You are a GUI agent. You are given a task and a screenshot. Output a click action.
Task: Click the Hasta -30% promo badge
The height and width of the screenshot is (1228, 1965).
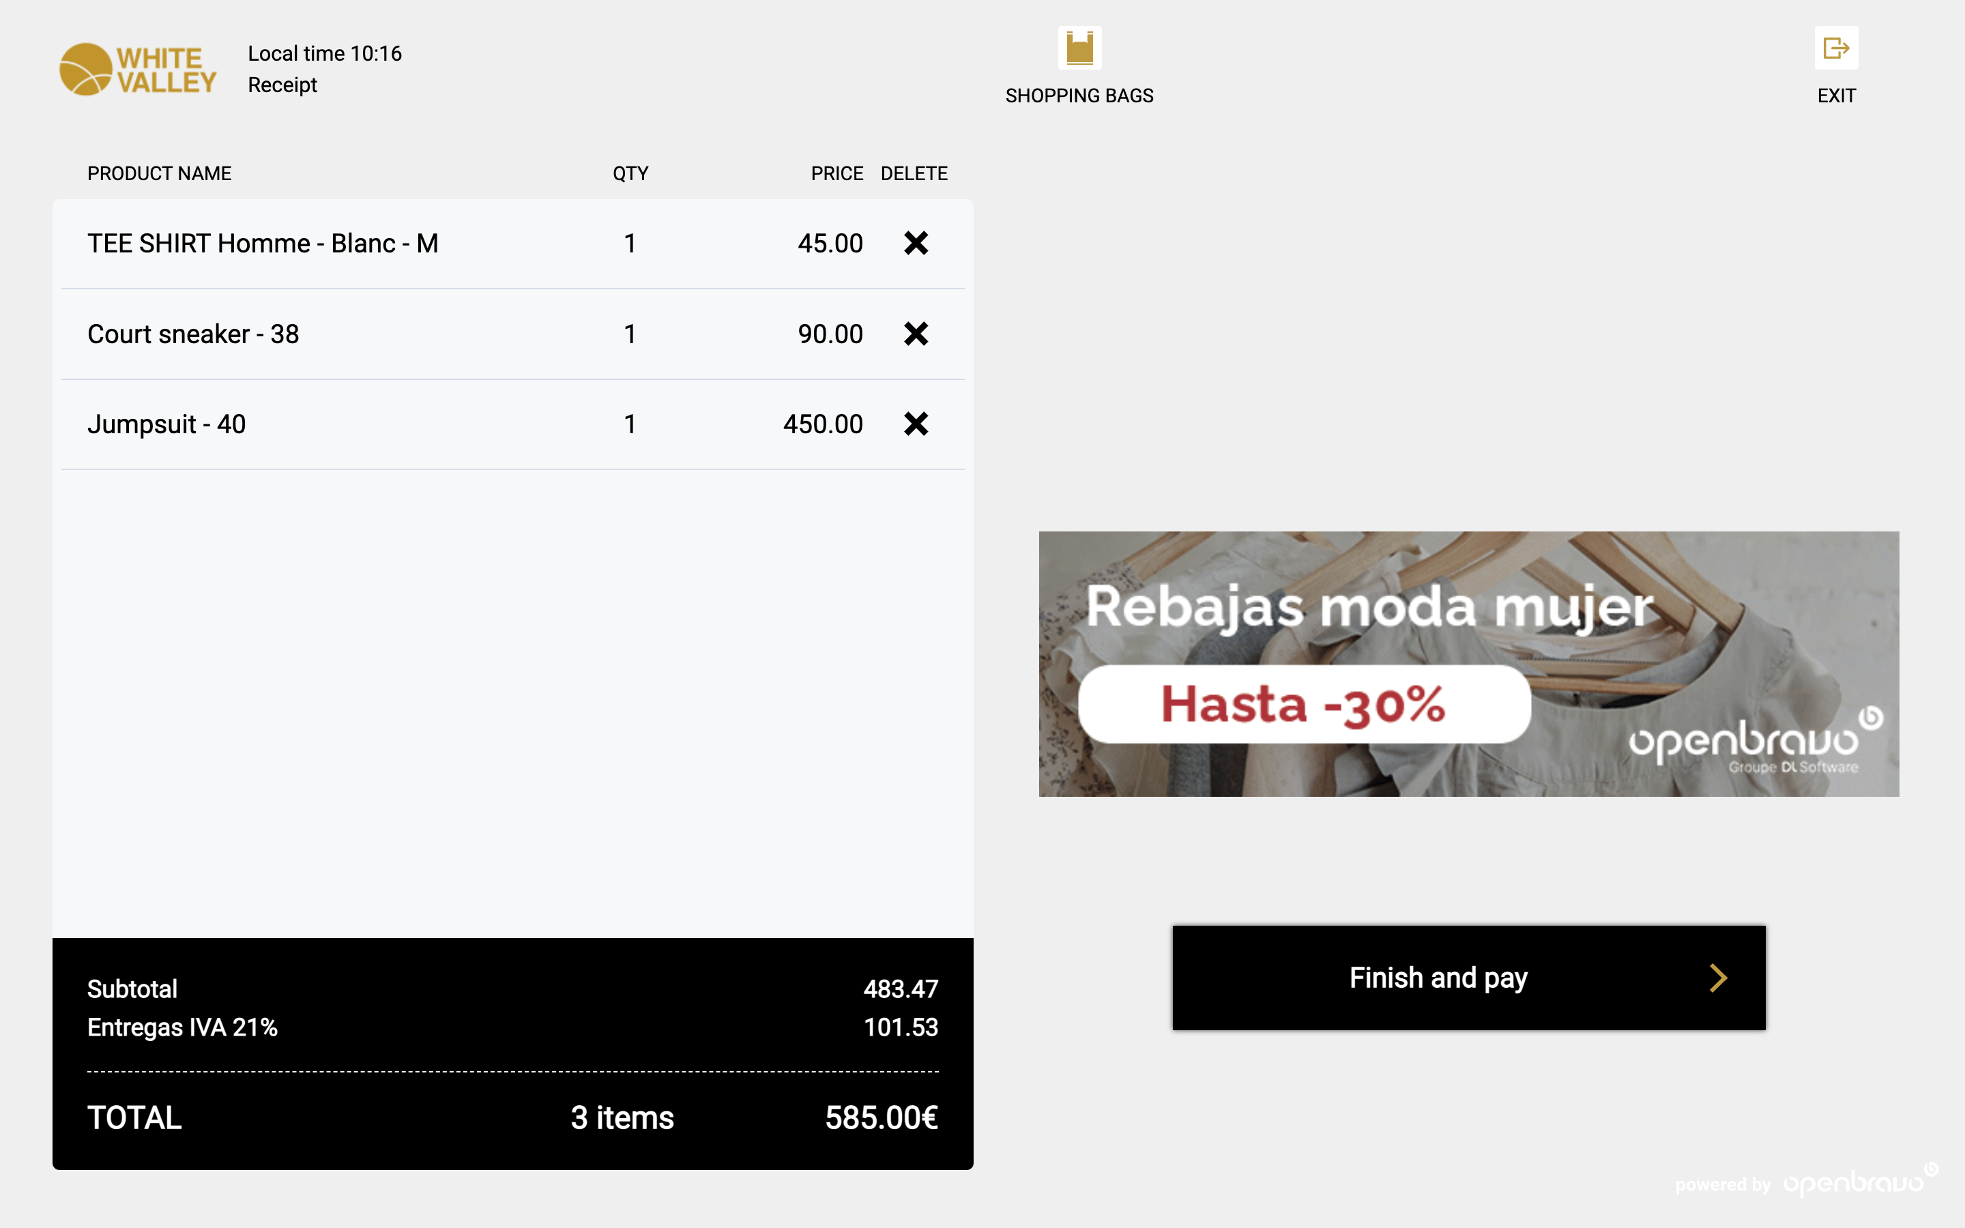(x=1304, y=704)
